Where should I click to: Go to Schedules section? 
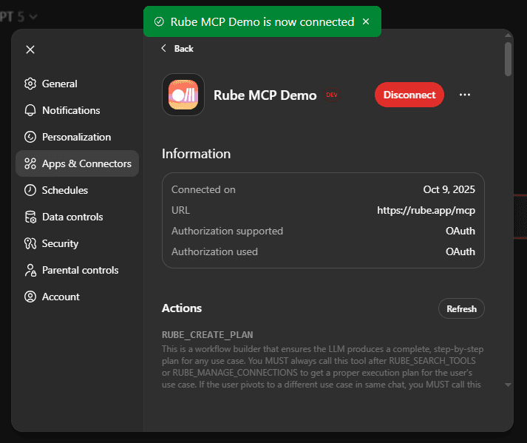click(78, 190)
